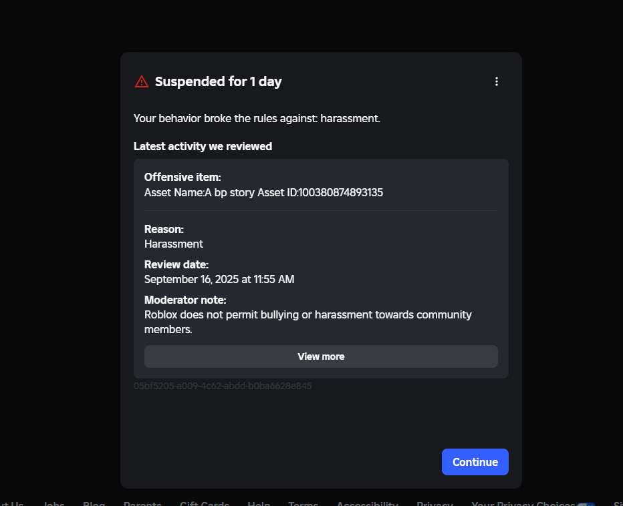Open the Terms footer link
Viewport: 623px width, 506px height.
pos(303,503)
